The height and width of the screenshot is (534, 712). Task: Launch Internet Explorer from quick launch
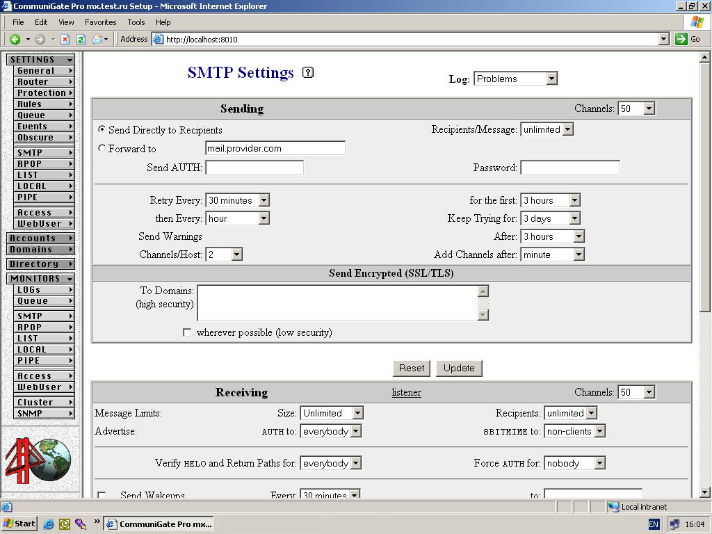pos(49,524)
